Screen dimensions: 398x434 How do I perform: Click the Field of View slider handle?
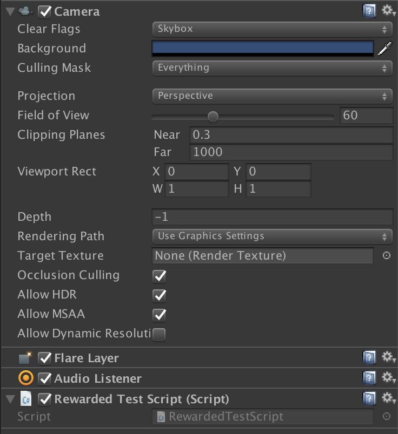[x=213, y=116]
